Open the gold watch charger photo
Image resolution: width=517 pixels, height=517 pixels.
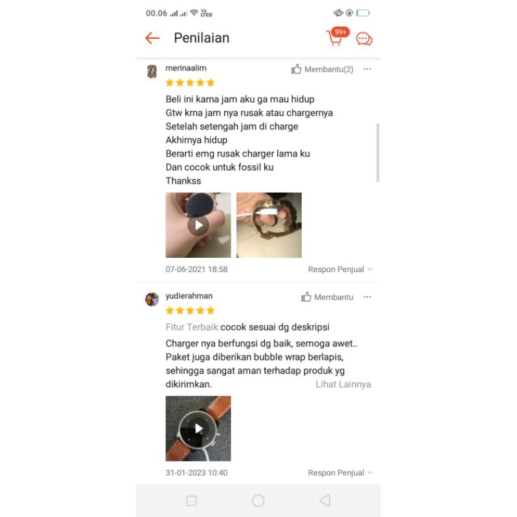pyautogui.click(x=269, y=225)
